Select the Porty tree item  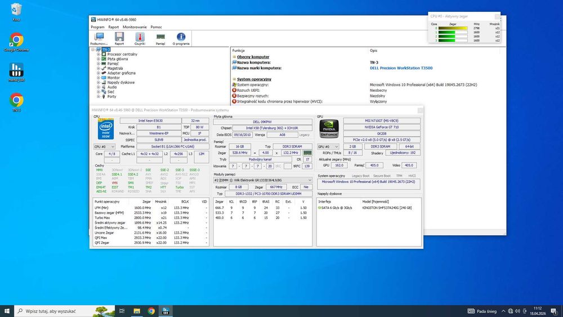111,96
